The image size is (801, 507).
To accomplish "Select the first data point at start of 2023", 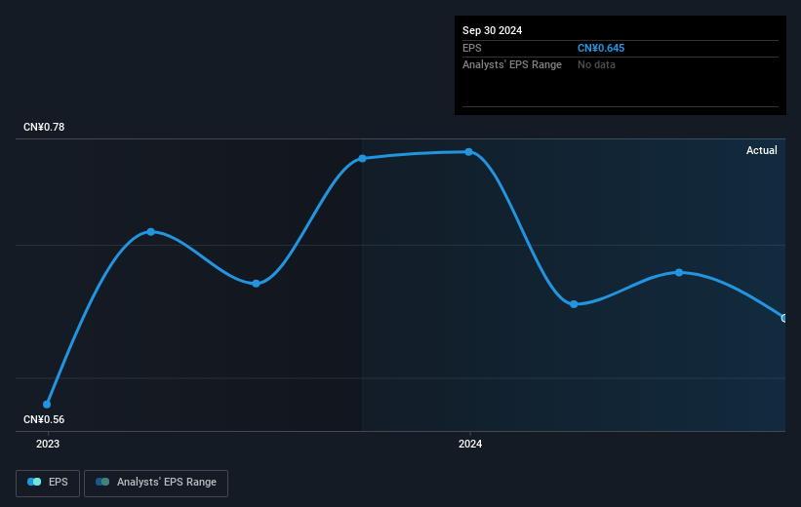I will point(47,405).
